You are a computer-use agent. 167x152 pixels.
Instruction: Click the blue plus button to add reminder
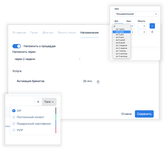tap(152, 26)
